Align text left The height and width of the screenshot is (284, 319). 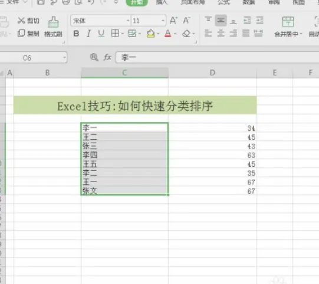click(208, 33)
